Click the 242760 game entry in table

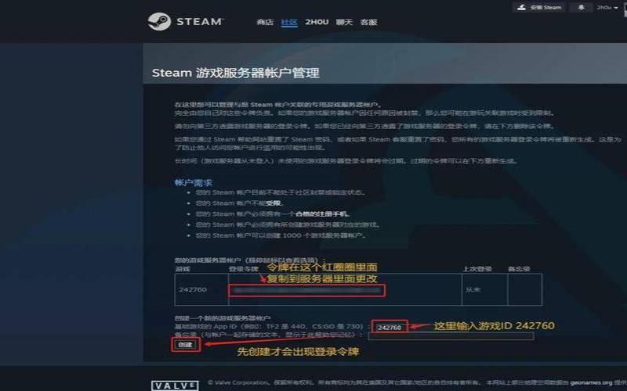pos(192,289)
